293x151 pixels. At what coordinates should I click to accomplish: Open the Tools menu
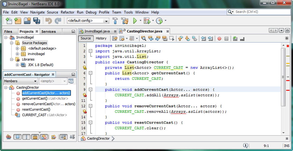tap(128, 12)
